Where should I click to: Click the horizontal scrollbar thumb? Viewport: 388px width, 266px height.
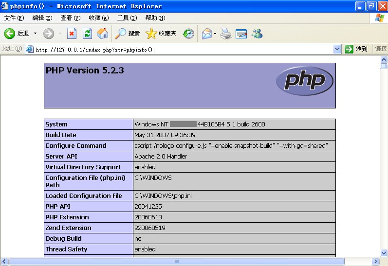pos(176,261)
